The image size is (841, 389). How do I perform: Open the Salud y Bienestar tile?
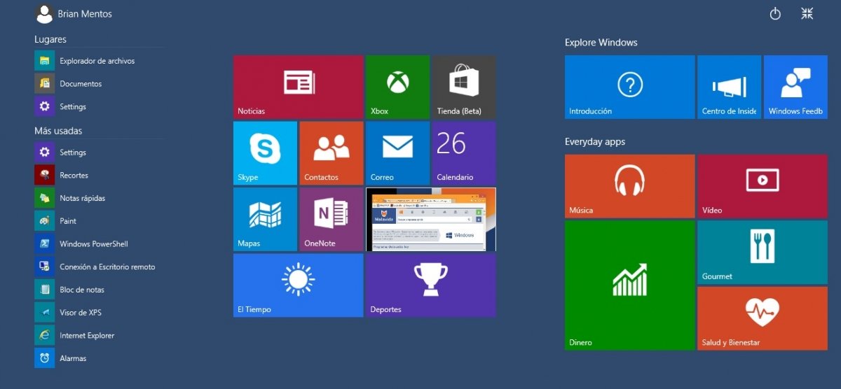763,318
